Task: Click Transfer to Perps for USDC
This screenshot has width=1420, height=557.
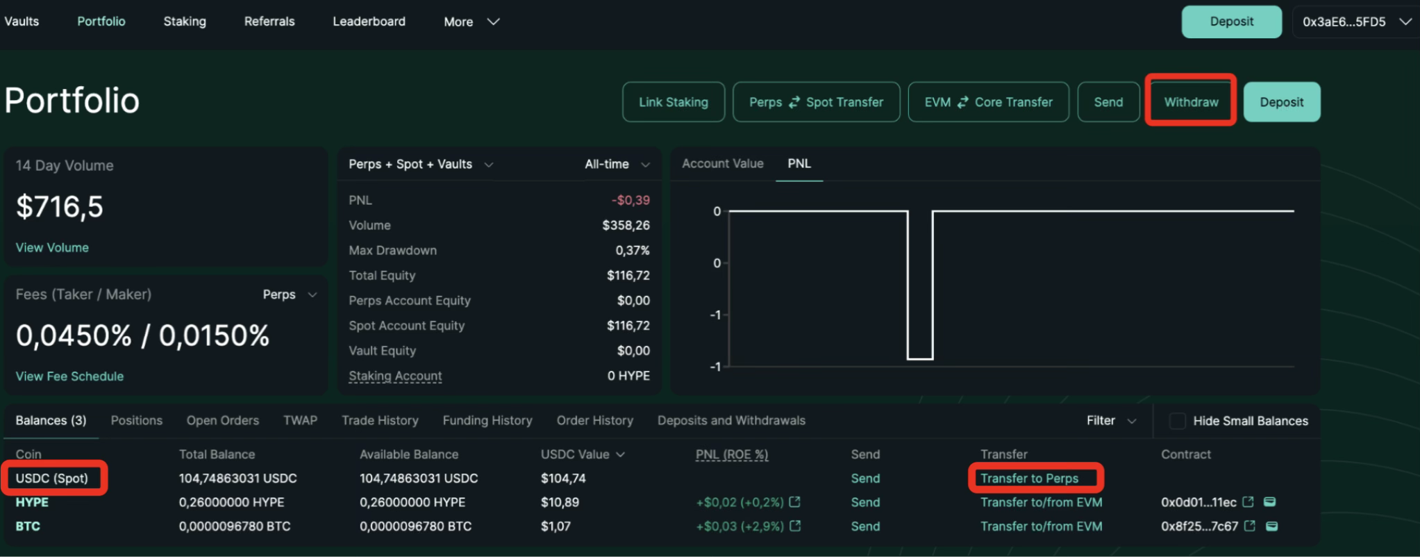Action: pyautogui.click(x=1029, y=479)
